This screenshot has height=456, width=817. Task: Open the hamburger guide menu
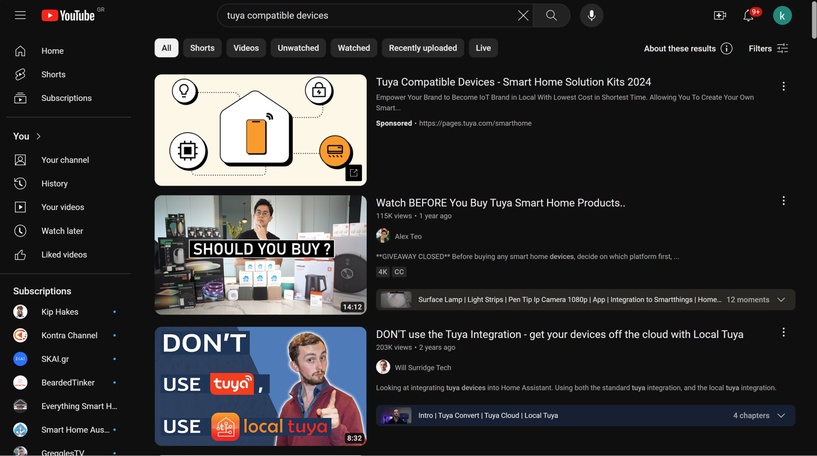coord(20,15)
